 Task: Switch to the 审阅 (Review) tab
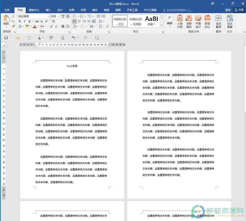point(106,10)
